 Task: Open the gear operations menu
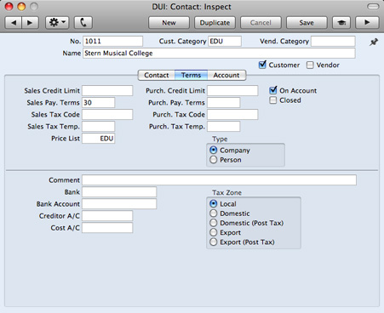57,23
